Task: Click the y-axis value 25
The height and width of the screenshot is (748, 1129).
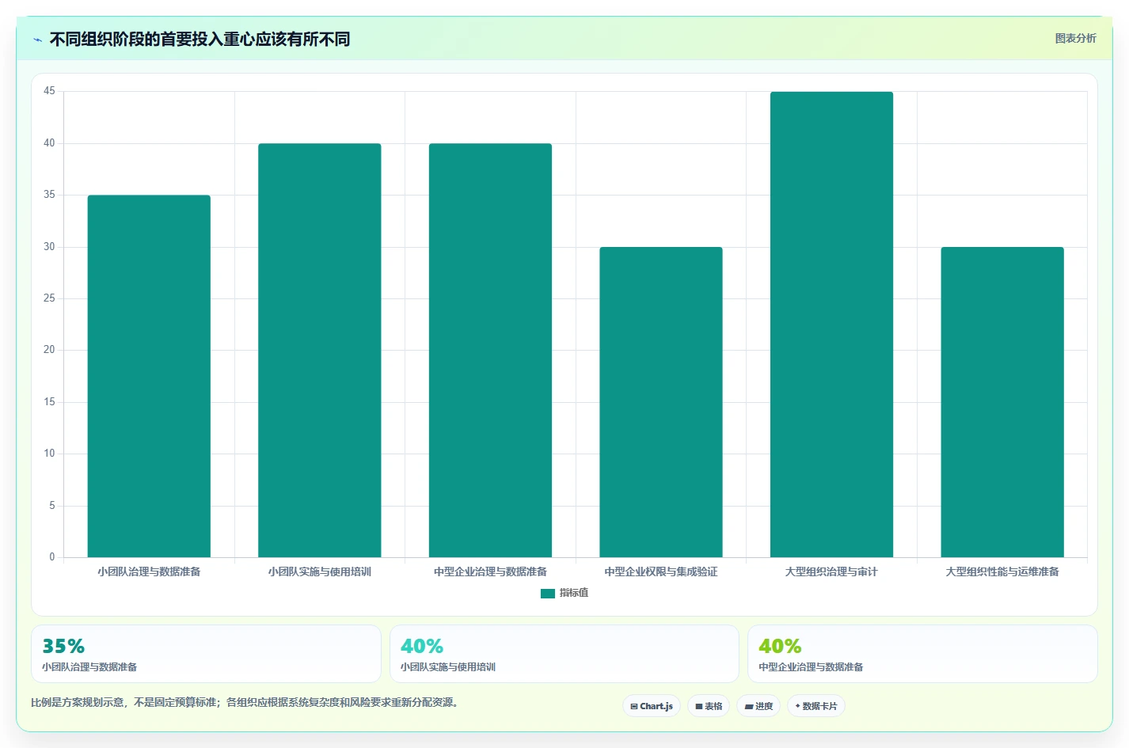Action: 49,298
